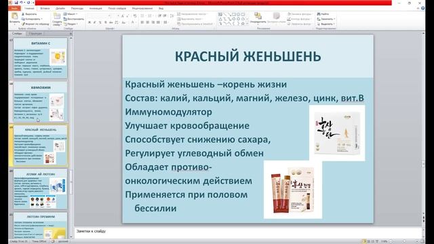Click Copy (Копировать) in the clipboard group
The image size is (434, 244).
pos(32,19)
